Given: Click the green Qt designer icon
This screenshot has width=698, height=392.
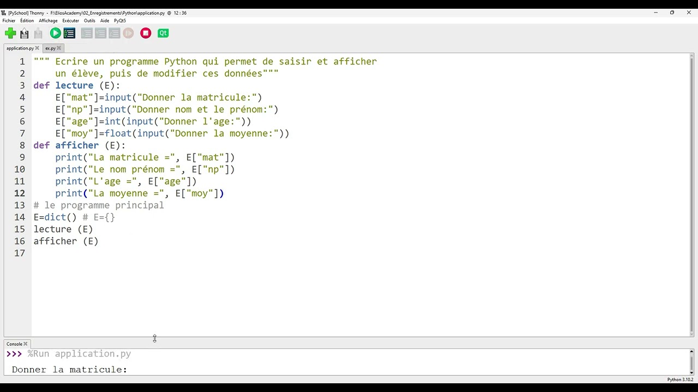Looking at the screenshot, I should (163, 33).
